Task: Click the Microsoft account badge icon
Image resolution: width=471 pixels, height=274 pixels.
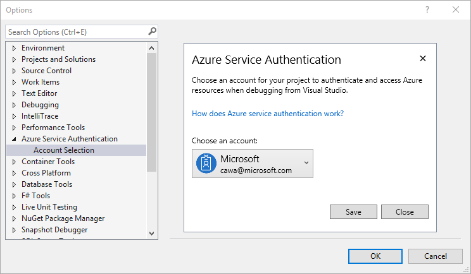Action: 206,164
